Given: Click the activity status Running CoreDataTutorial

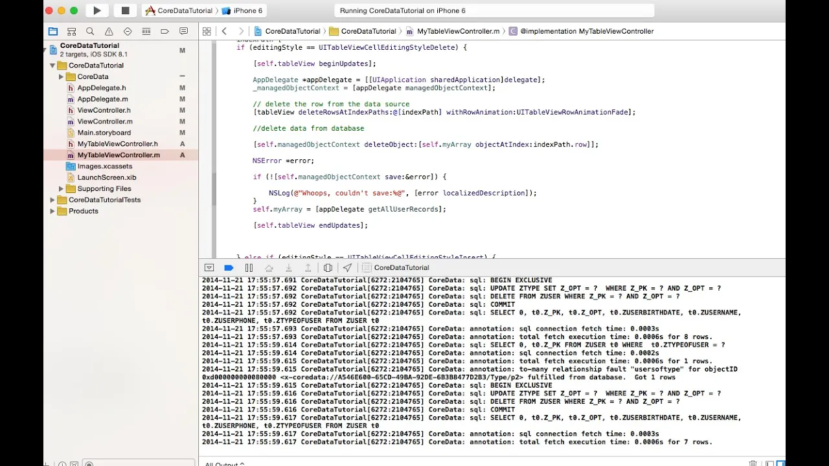Looking at the screenshot, I should coord(494,10).
